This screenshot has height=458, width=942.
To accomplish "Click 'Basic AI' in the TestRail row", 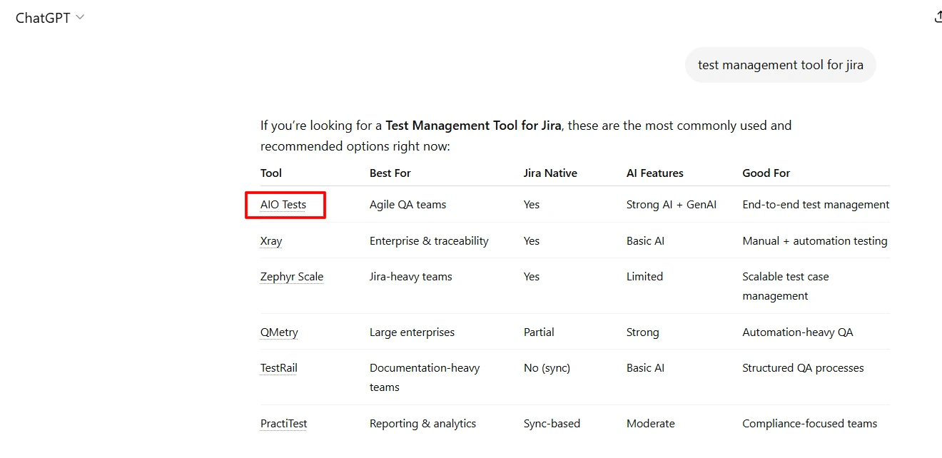I will click(645, 368).
